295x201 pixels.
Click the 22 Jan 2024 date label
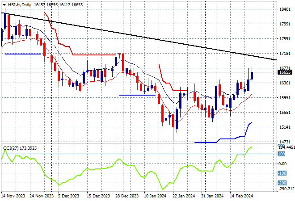coord(184,196)
